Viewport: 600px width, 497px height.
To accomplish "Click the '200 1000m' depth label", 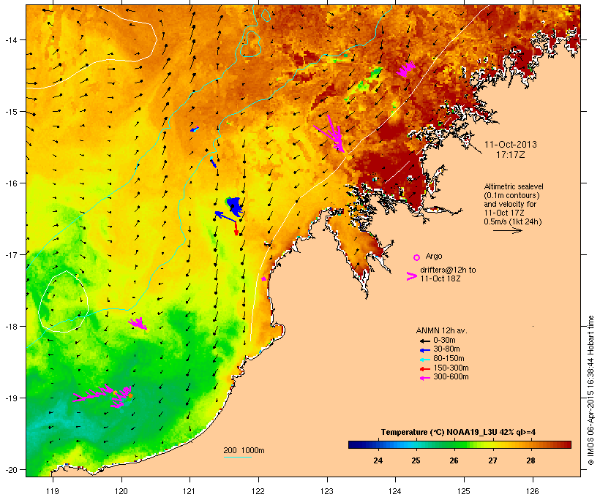I will point(244,450).
